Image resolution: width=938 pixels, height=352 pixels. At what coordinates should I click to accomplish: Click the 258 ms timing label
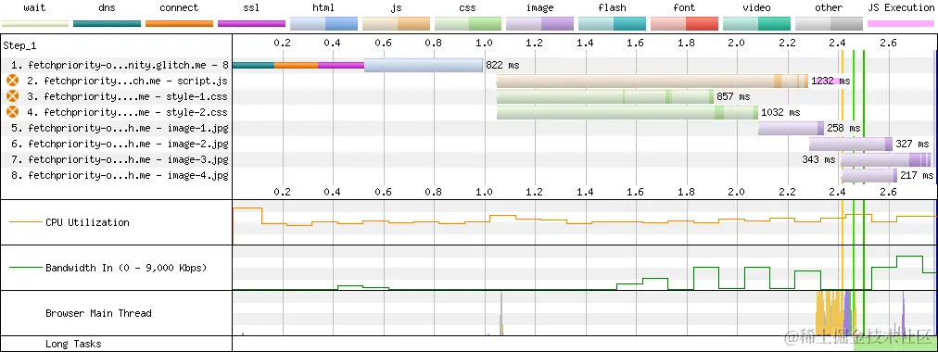[x=843, y=128]
